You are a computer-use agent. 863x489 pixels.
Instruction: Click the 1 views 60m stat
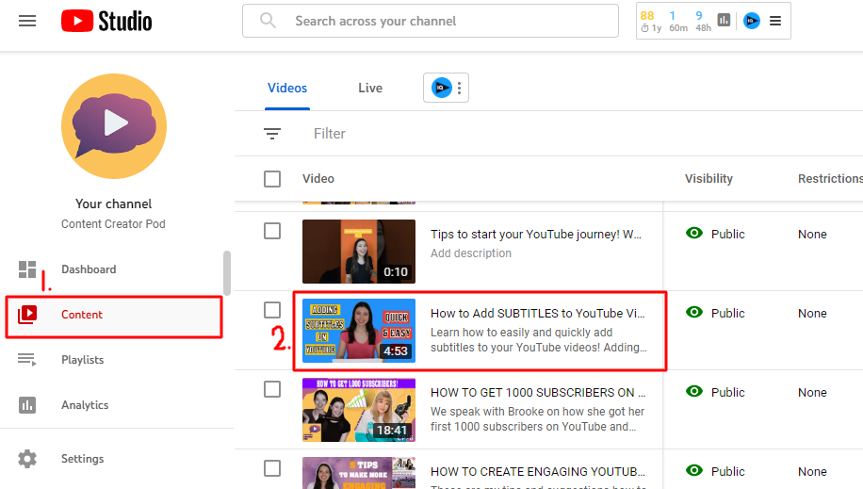[x=678, y=21]
